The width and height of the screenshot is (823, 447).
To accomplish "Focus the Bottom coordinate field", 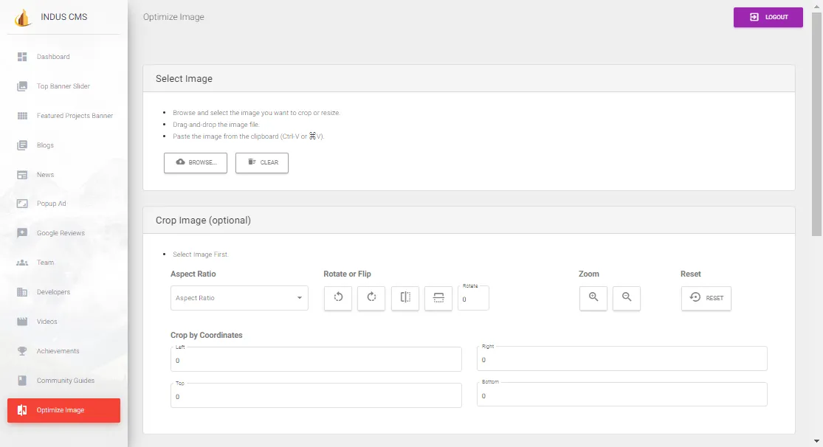I will 622,395.
